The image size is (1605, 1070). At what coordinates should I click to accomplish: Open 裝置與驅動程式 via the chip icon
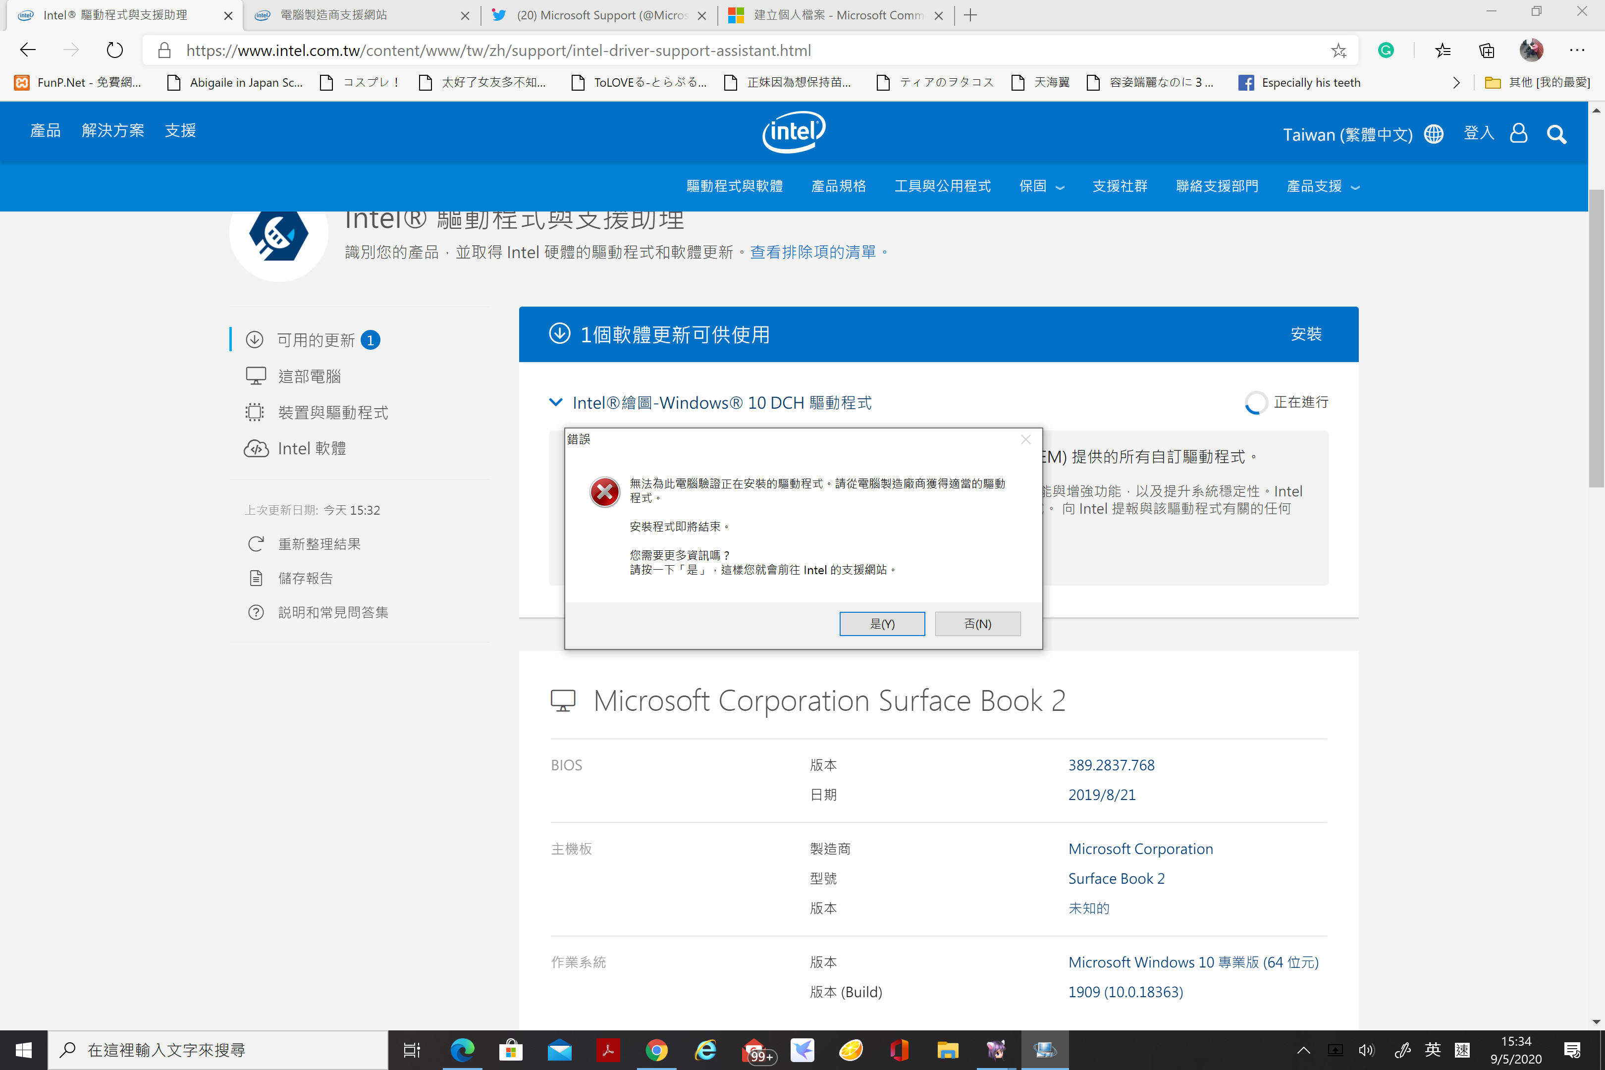tap(256, 412)
